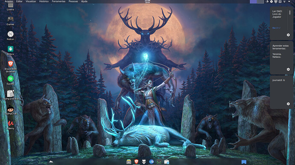Viewport: 295px width, 165px height.
Task: Open the Typing practice desktop icon
Action: (11, 95)
